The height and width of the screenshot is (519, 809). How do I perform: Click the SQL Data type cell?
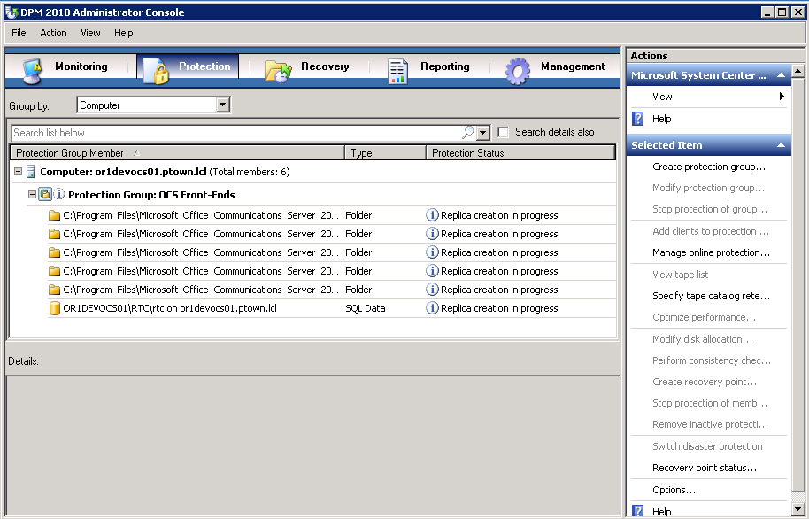point(366,308)
